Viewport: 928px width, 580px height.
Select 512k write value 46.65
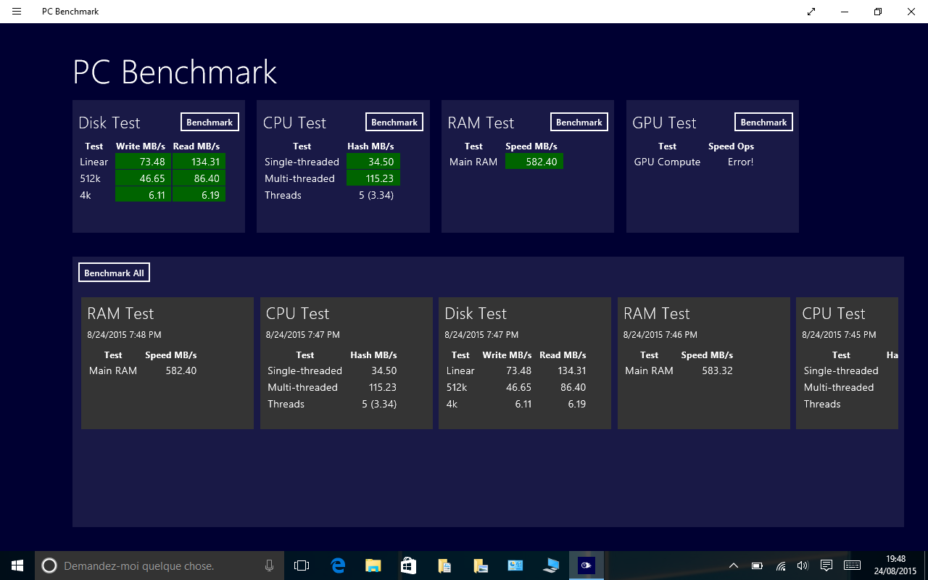coord(144,178)
